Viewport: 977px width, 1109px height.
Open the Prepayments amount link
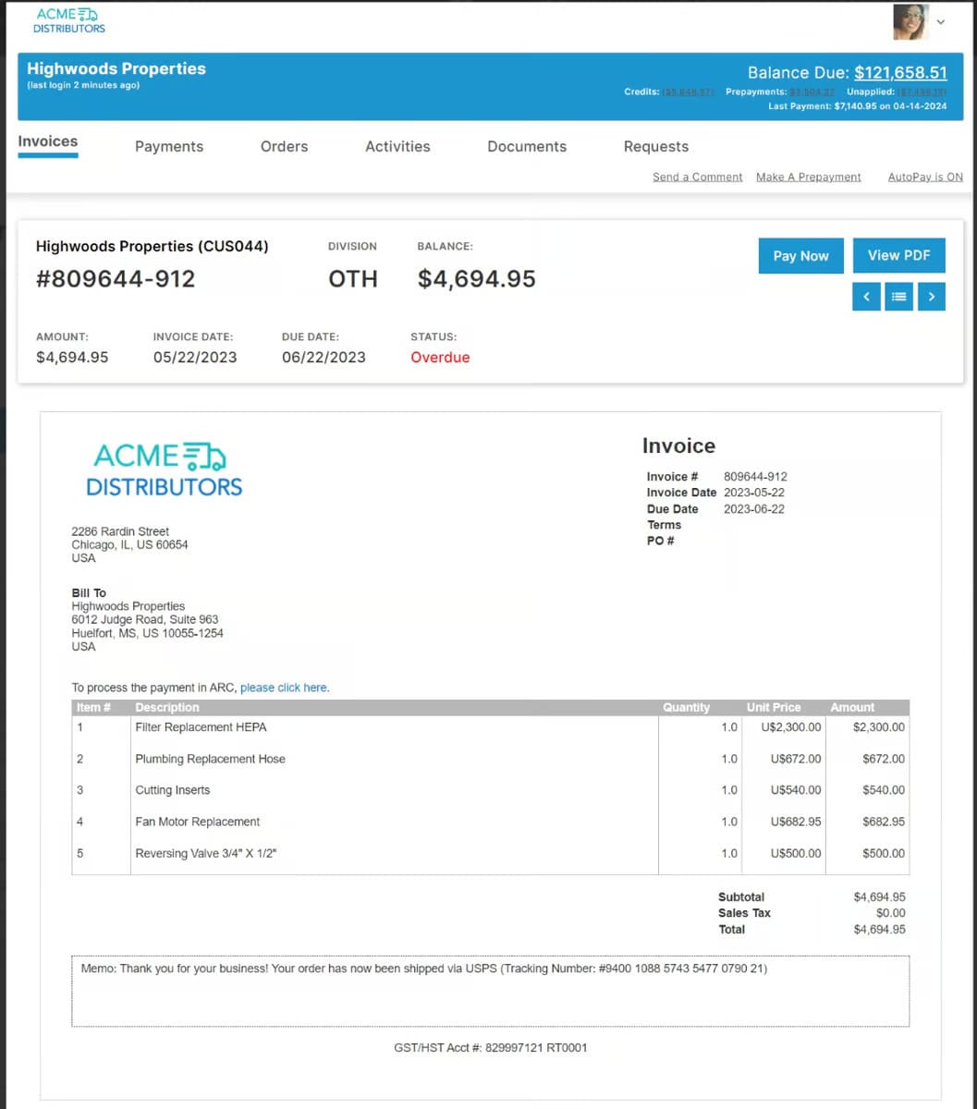pos(812,92)
